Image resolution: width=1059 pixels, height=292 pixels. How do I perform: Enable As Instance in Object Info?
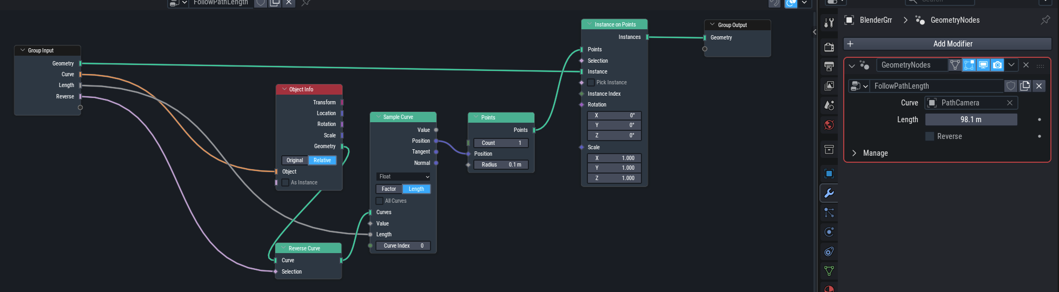(x=286, y=183)
